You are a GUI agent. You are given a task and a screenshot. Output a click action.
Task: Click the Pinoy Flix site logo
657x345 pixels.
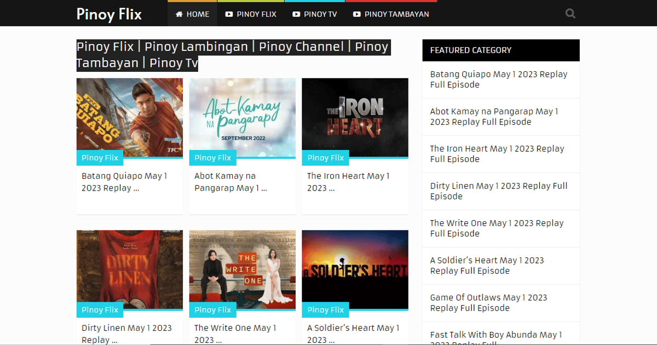tap(108, 14)
